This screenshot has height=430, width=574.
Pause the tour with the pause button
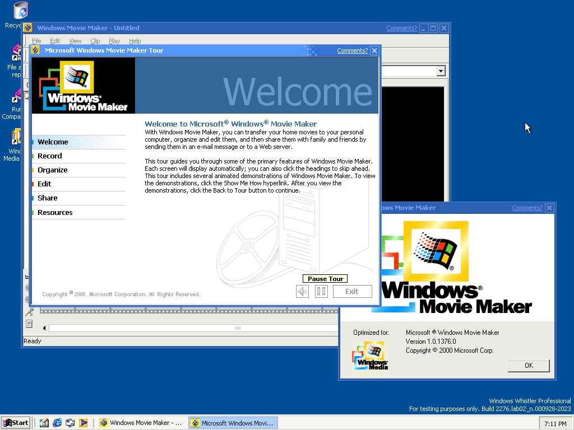[x=321, y=291]
